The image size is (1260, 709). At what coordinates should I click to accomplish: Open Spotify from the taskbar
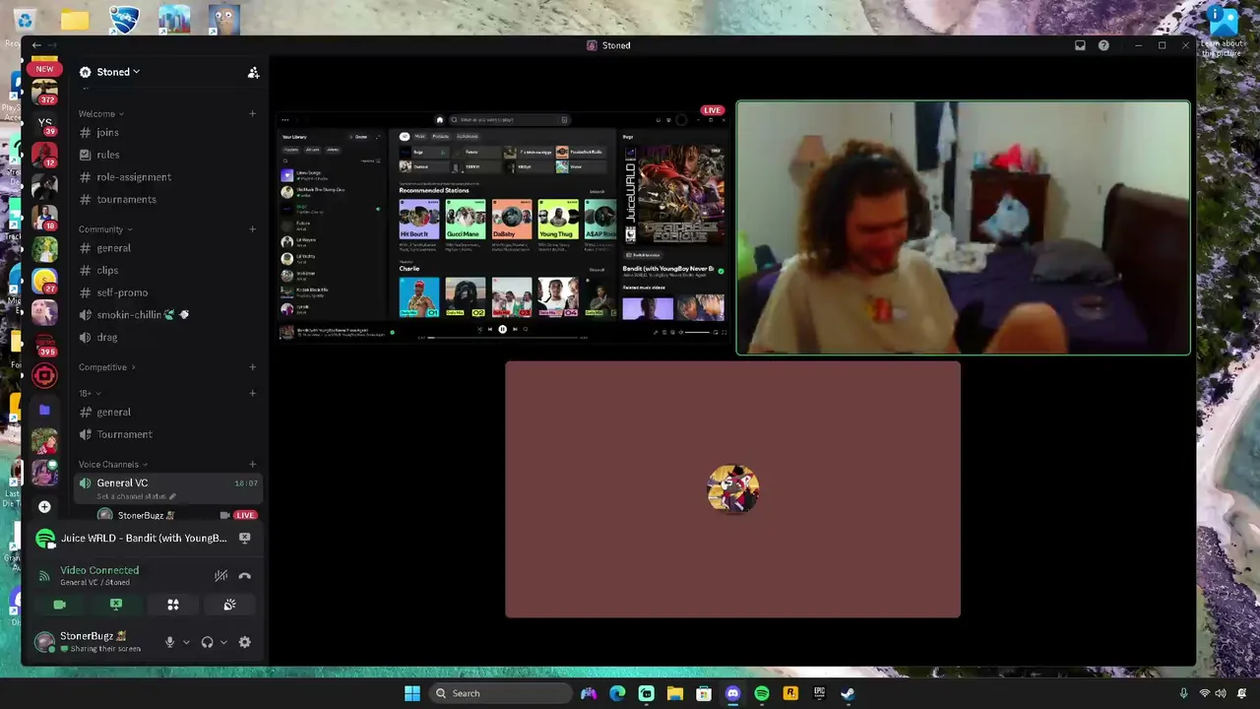click(x=762, y=693)
